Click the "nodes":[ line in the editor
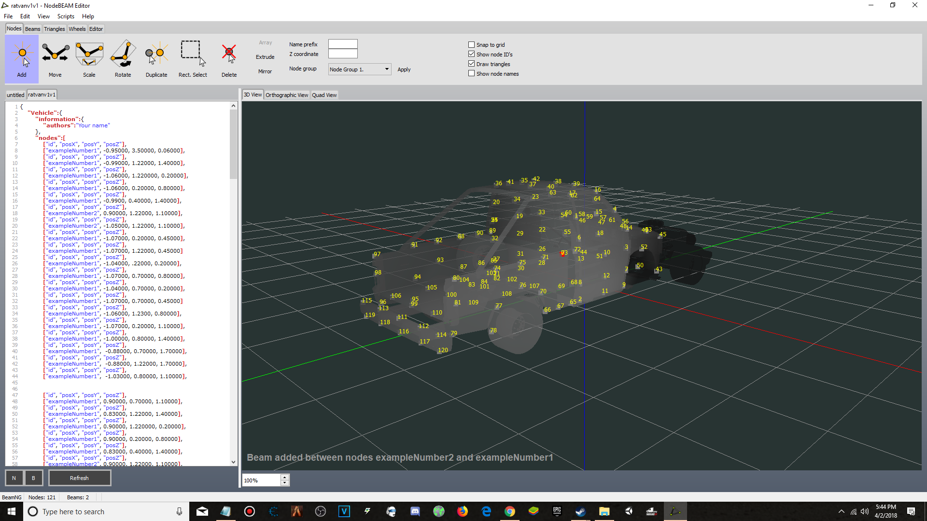The height and width of the screenshot is (521, 927). point(50,138)
